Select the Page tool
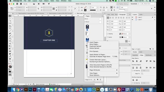 pyautogui.click(x=10, y=21)
